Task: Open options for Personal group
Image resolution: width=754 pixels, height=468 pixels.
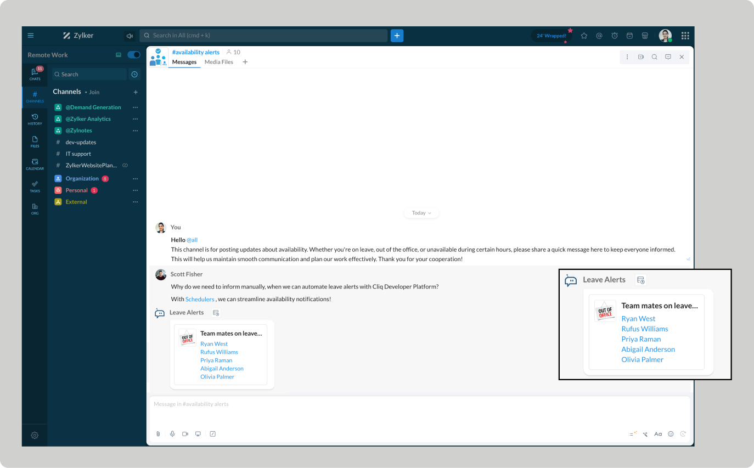Action: click(136, 190)
